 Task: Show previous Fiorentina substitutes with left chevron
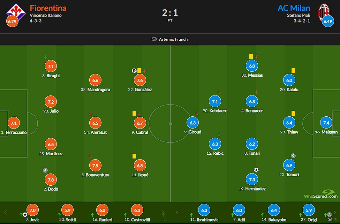[6, 213]
